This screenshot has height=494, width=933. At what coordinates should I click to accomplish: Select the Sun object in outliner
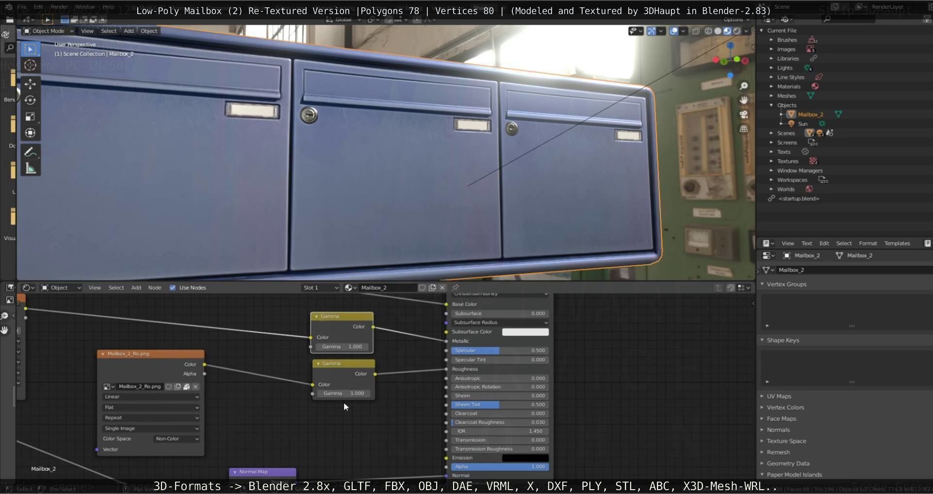click(802, 124)
